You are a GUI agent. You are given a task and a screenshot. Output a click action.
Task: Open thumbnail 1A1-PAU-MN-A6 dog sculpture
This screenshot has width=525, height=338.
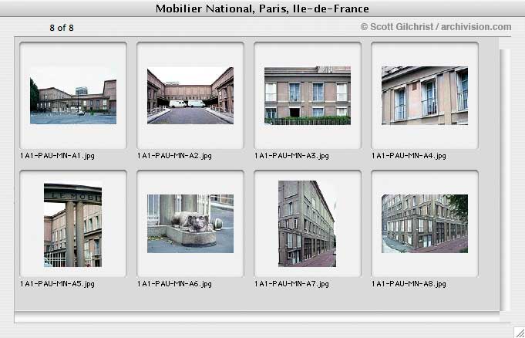[x=190, y=224]
